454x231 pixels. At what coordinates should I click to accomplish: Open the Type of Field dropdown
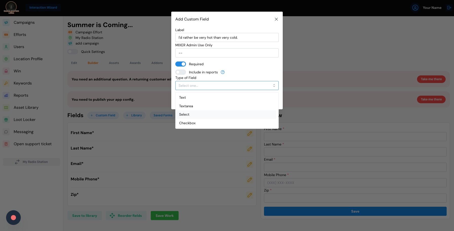pos(227,86)
